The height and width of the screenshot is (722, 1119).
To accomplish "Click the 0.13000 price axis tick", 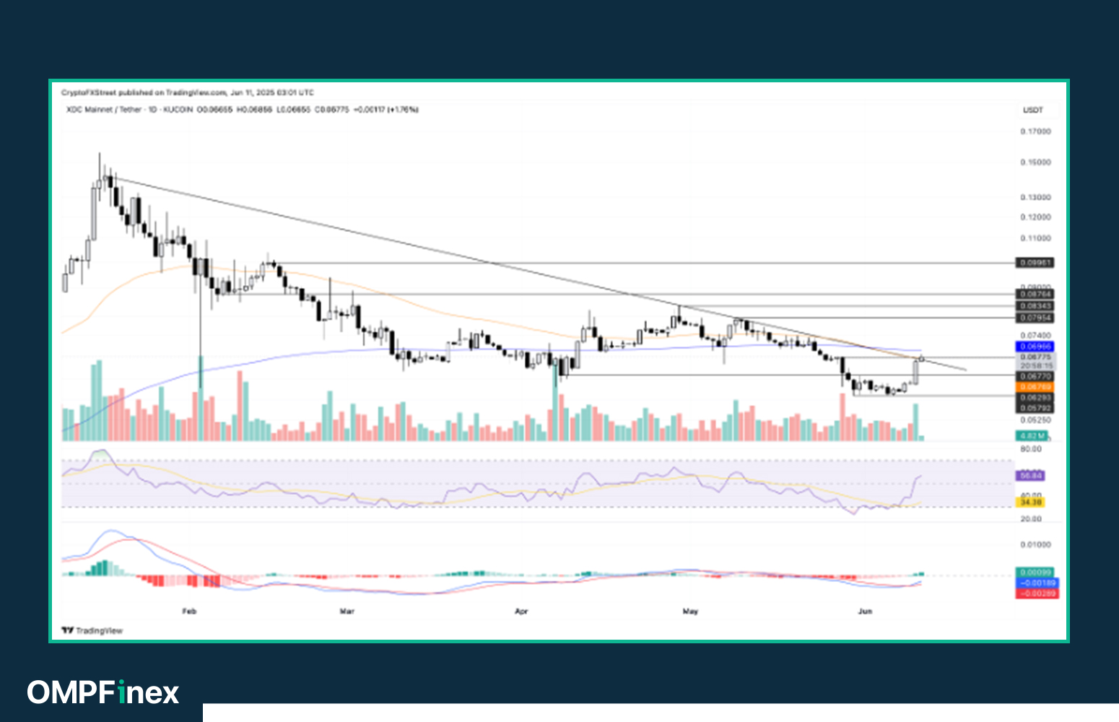I will 1035,197.
